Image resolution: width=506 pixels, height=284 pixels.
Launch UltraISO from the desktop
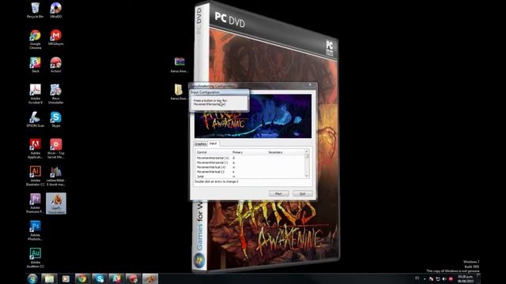(x=56, y=10)
